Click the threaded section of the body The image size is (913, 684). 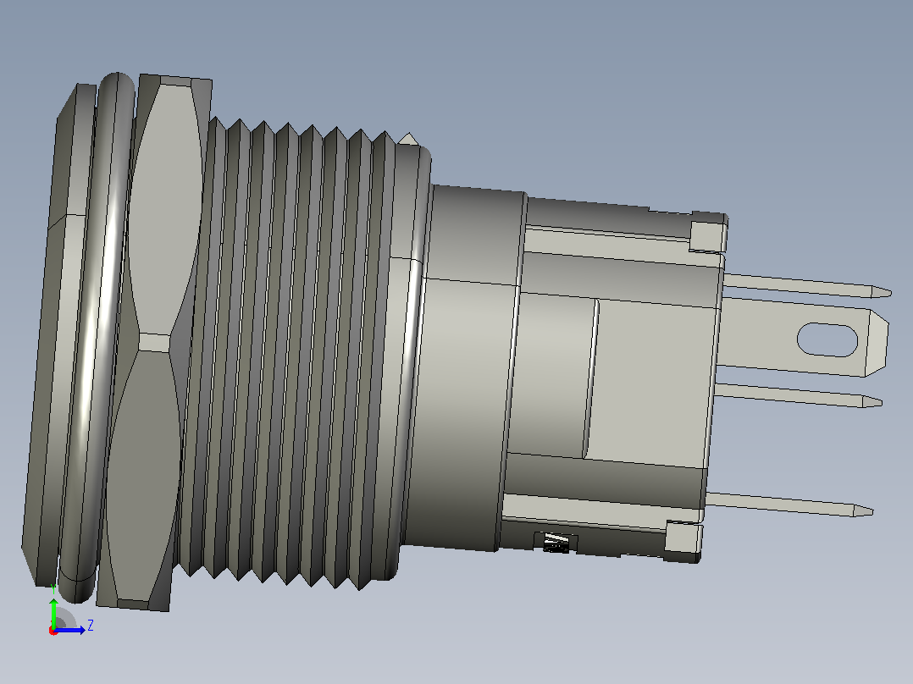[297, 355]
